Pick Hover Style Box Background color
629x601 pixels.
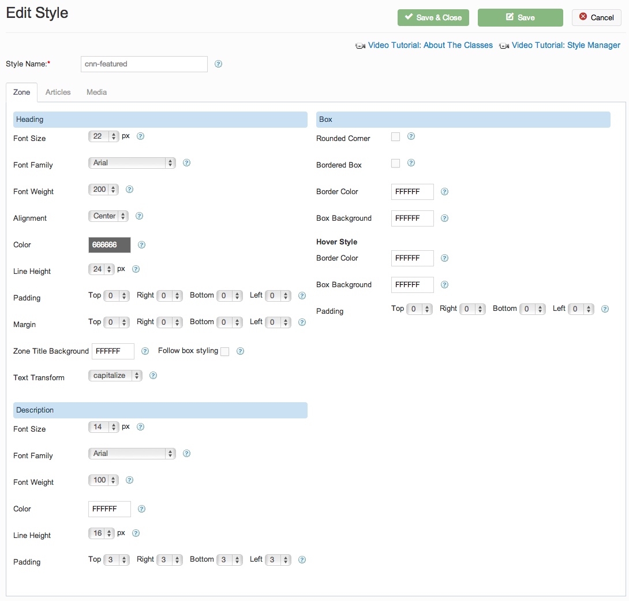tap(413, 284)
